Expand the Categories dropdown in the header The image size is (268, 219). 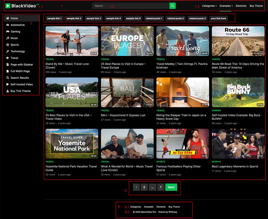coord(209,6)
